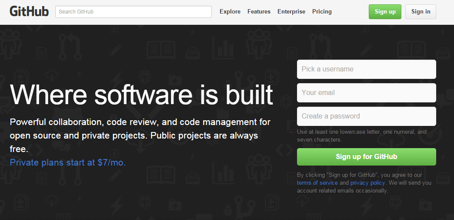Go to the Enterprise page
The width and height of the screenshot is (454, 220).
click(x=291, y=12)
